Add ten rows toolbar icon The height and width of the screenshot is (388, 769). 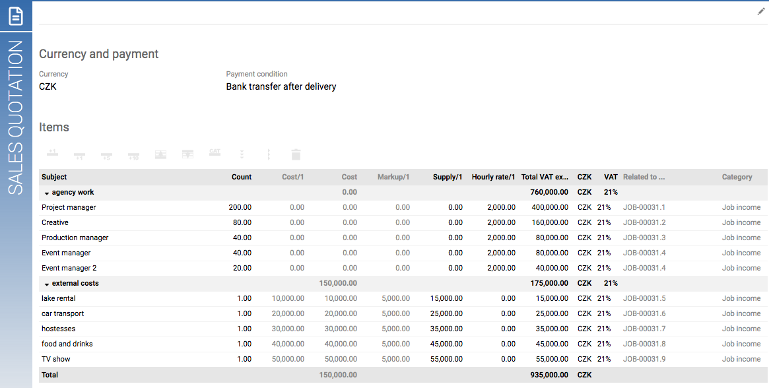point(133,156)
